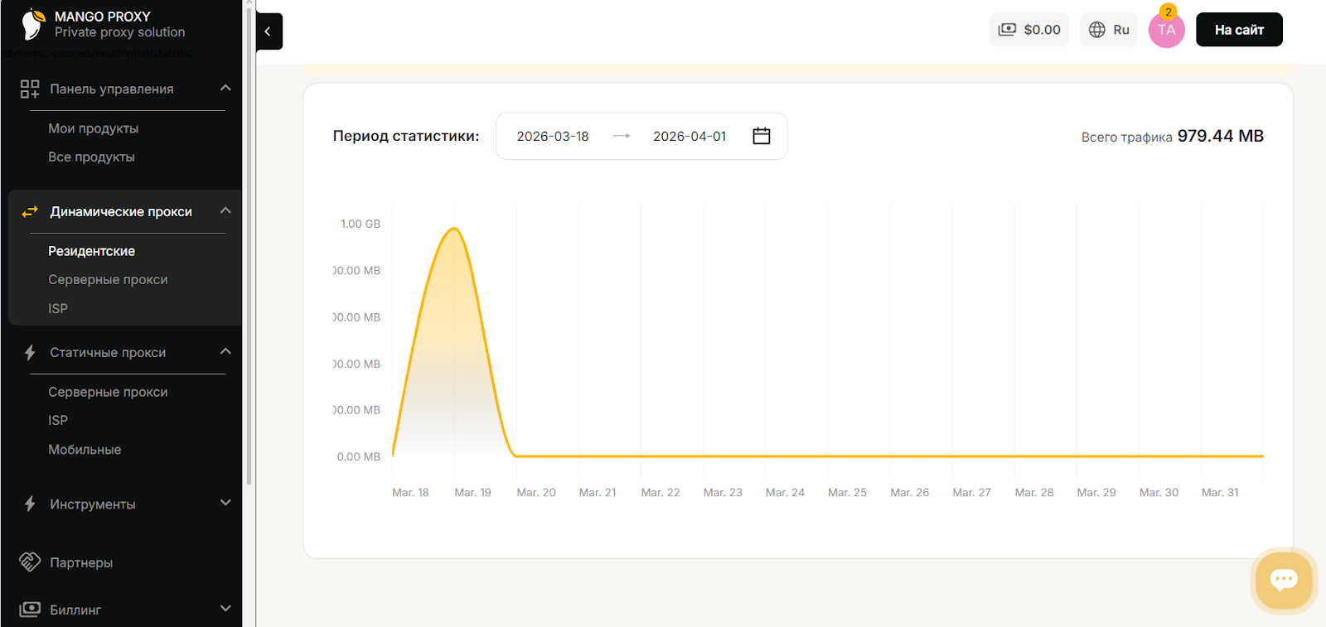This screenshot has width=1326, height=627.
Task: Collapse the Статичные прокси section chevron
Action: click(225, 351)
